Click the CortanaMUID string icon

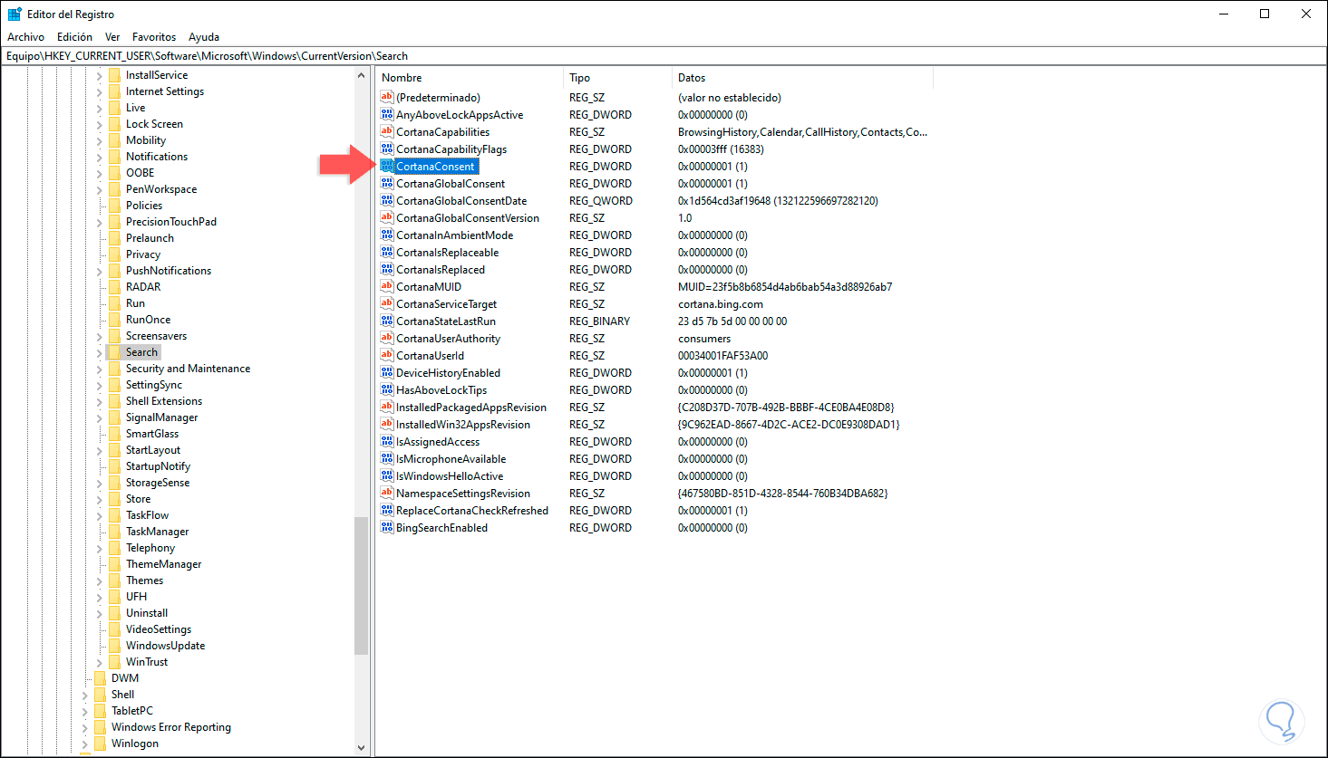click(x=387, y=287)
